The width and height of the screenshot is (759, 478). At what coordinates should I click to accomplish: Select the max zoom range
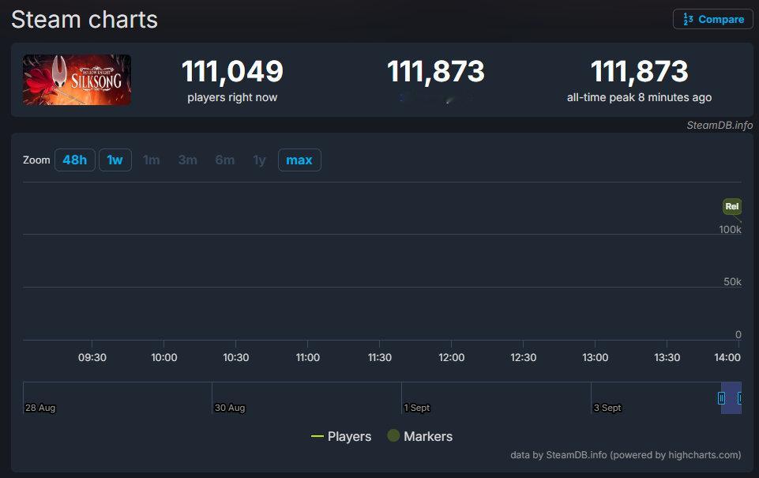pyautogui.click(x=299, y=160)
